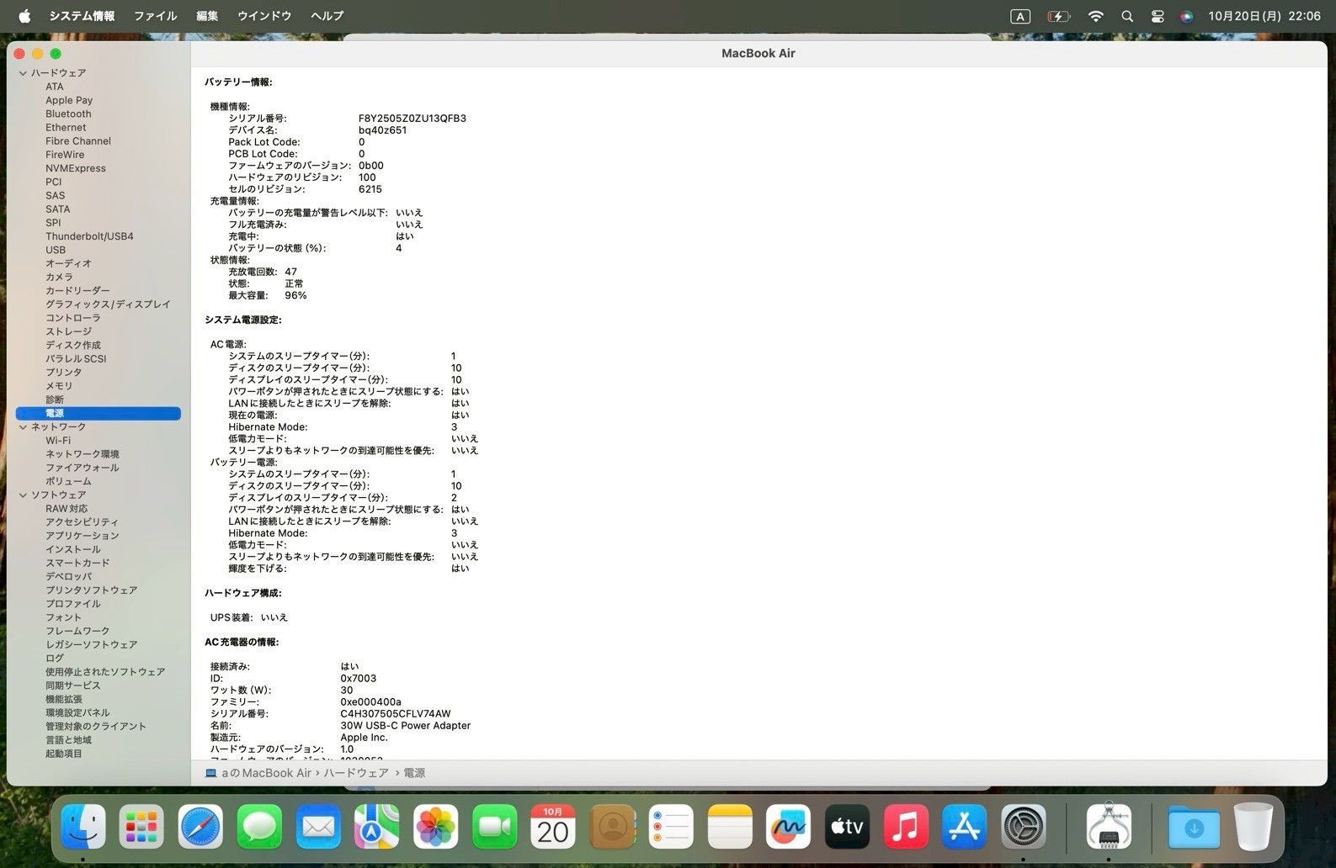Screen dimensions: 1336x868
Task: Open System Settings gear in the Dock
Action: 1024,827
